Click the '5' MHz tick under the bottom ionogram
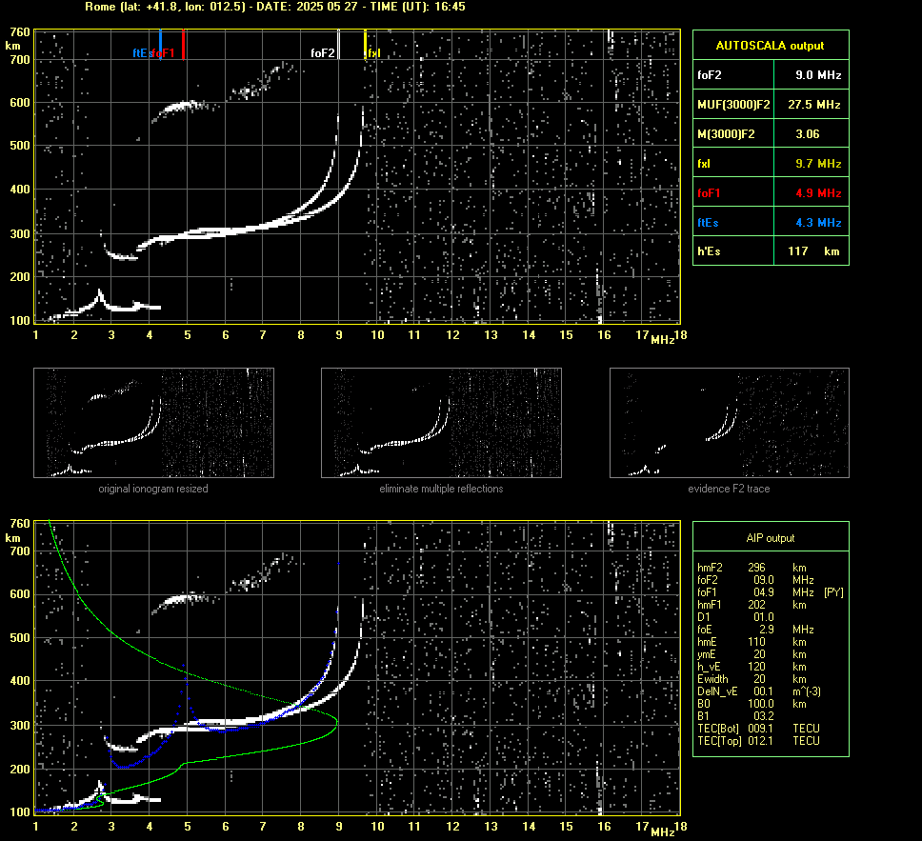 188,827
